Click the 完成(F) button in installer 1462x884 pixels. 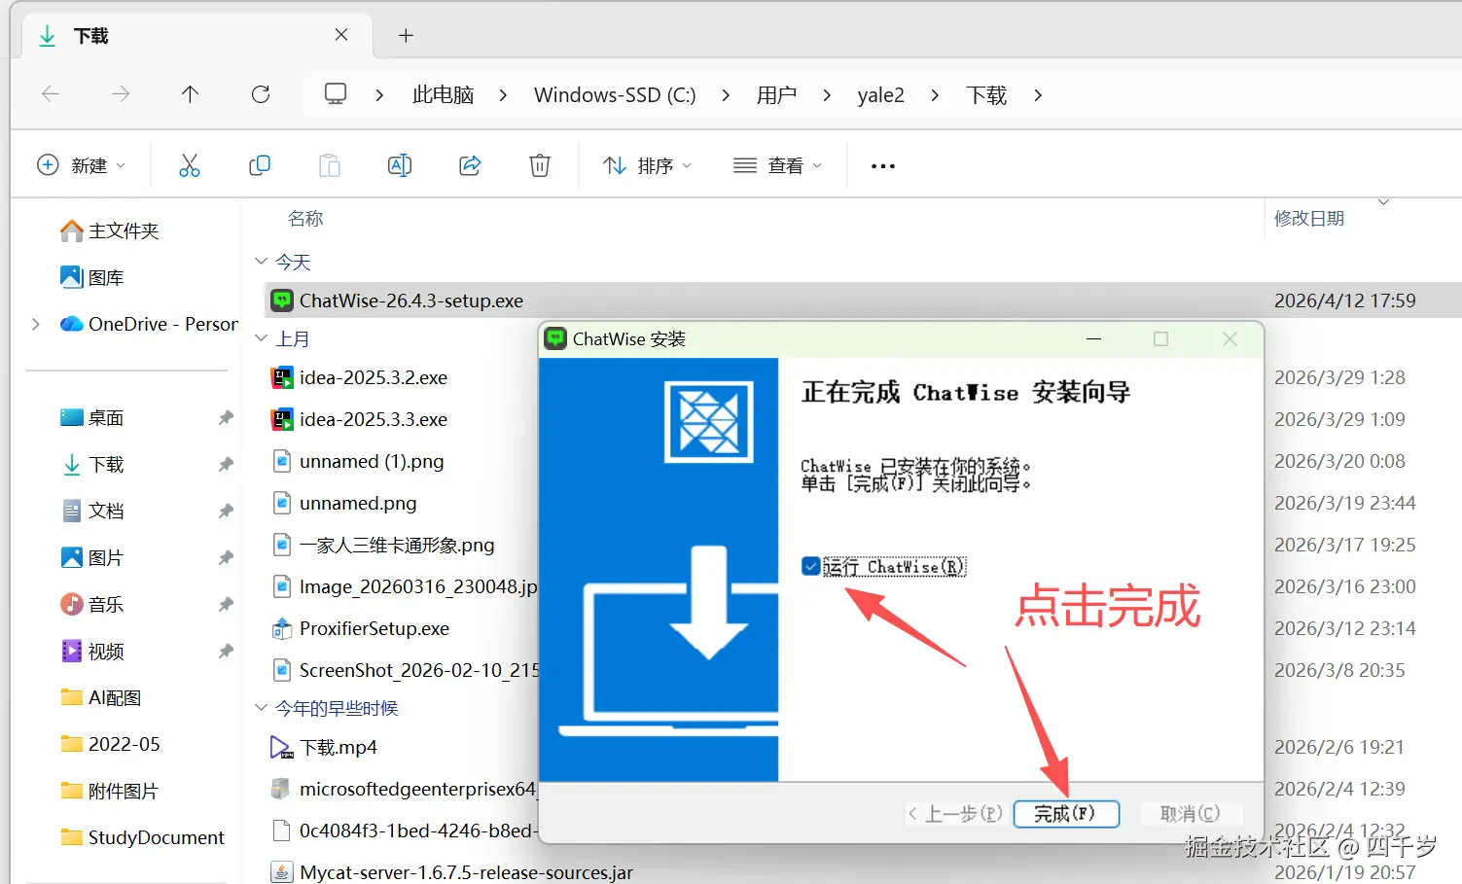1066,814
